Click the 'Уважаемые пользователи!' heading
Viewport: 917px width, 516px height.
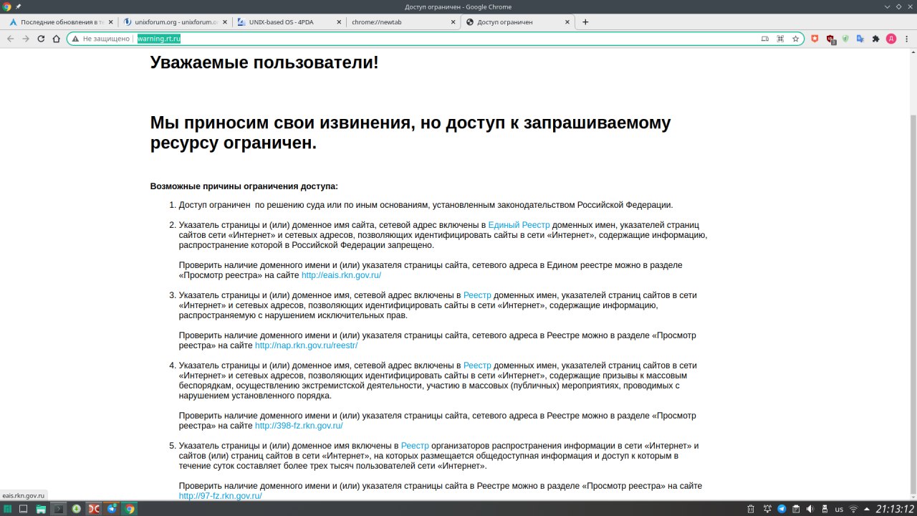coord(264,62)
